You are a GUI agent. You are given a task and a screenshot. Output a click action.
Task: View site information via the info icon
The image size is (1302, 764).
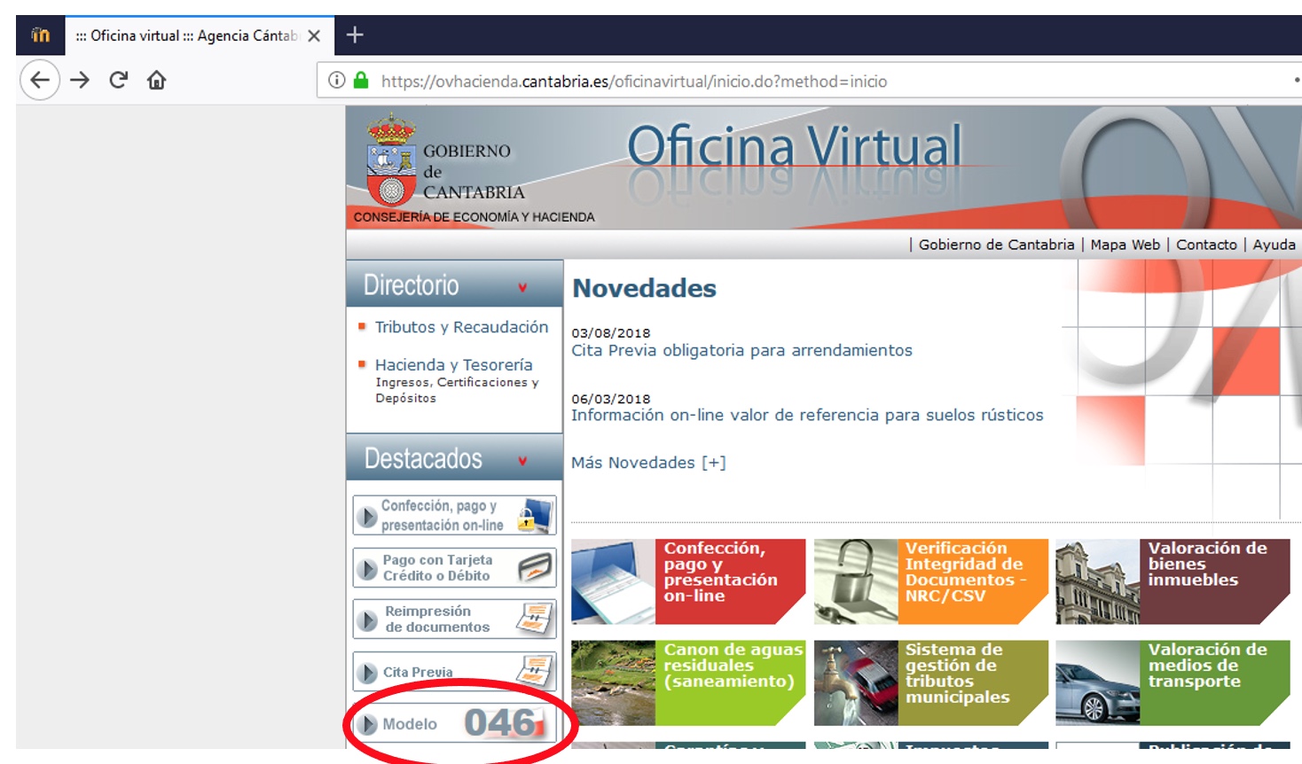[x=336, y=81]
